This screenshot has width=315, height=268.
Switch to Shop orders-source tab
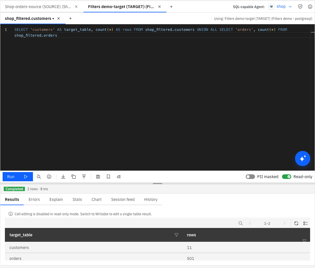point(38,7)
